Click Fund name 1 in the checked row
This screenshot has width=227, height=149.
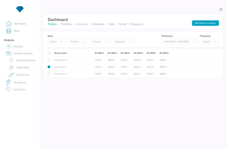click(x=61, y=67)
